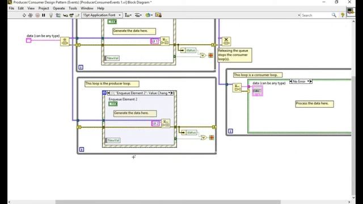363x204 pixels.
Task: Click previous case arrow beside No Error
Action: pos(291,82)
